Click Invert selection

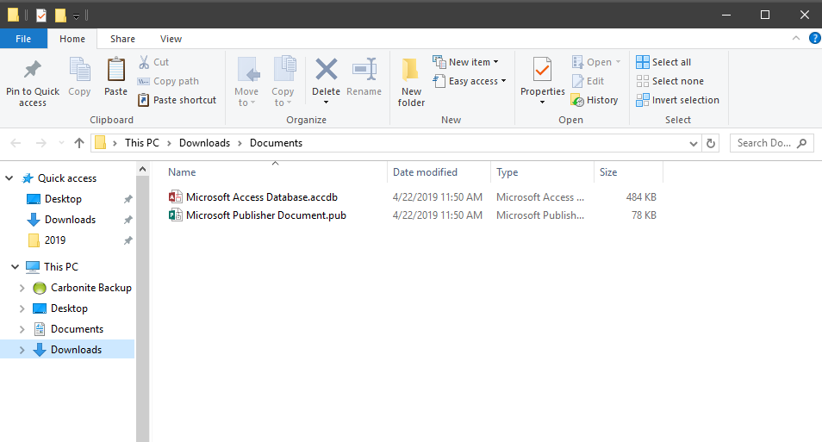tap(677, 100)
